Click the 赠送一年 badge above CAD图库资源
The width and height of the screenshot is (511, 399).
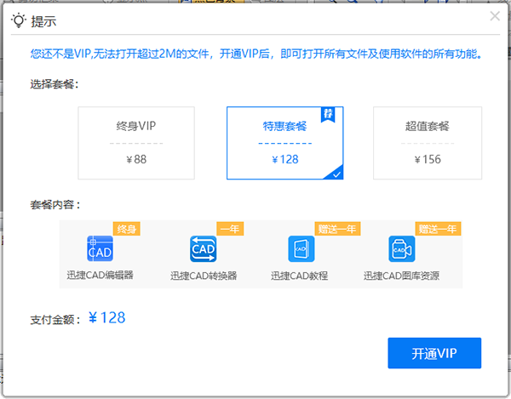pos(438,229)
